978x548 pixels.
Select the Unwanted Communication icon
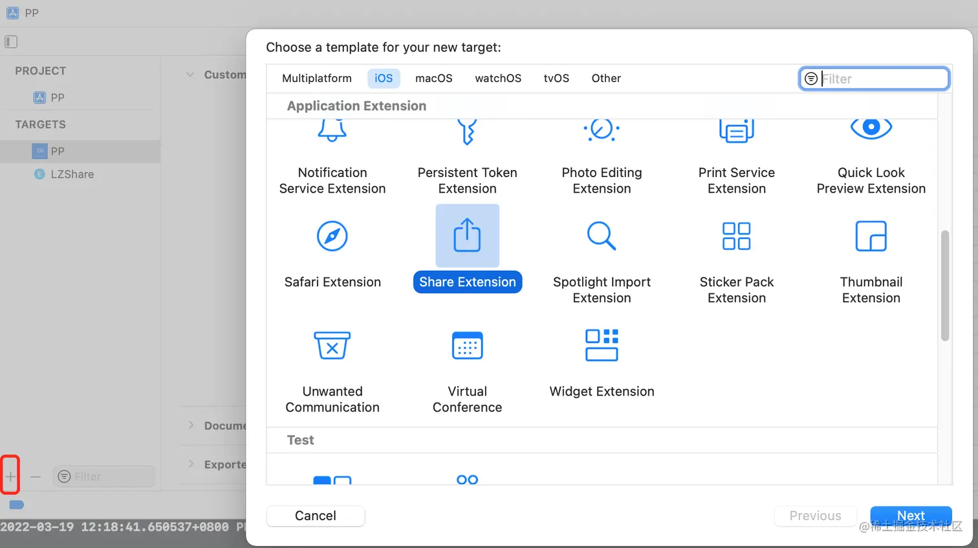(x=332, y=345)
